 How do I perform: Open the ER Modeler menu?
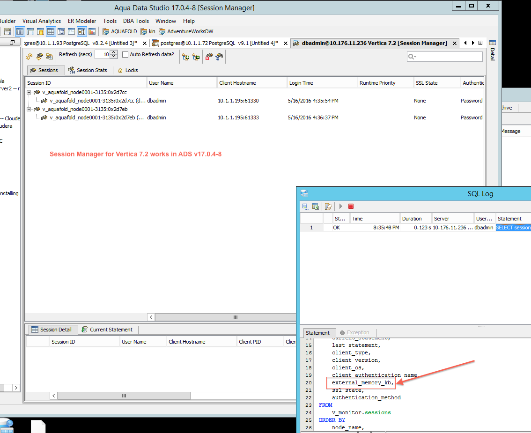click(x=82, y=21)
